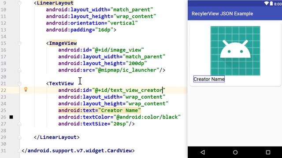The height and width of the screenshot is (158, 282).
Task: Click line number 22 in the gutter
Action: click(x=3, y=90)
